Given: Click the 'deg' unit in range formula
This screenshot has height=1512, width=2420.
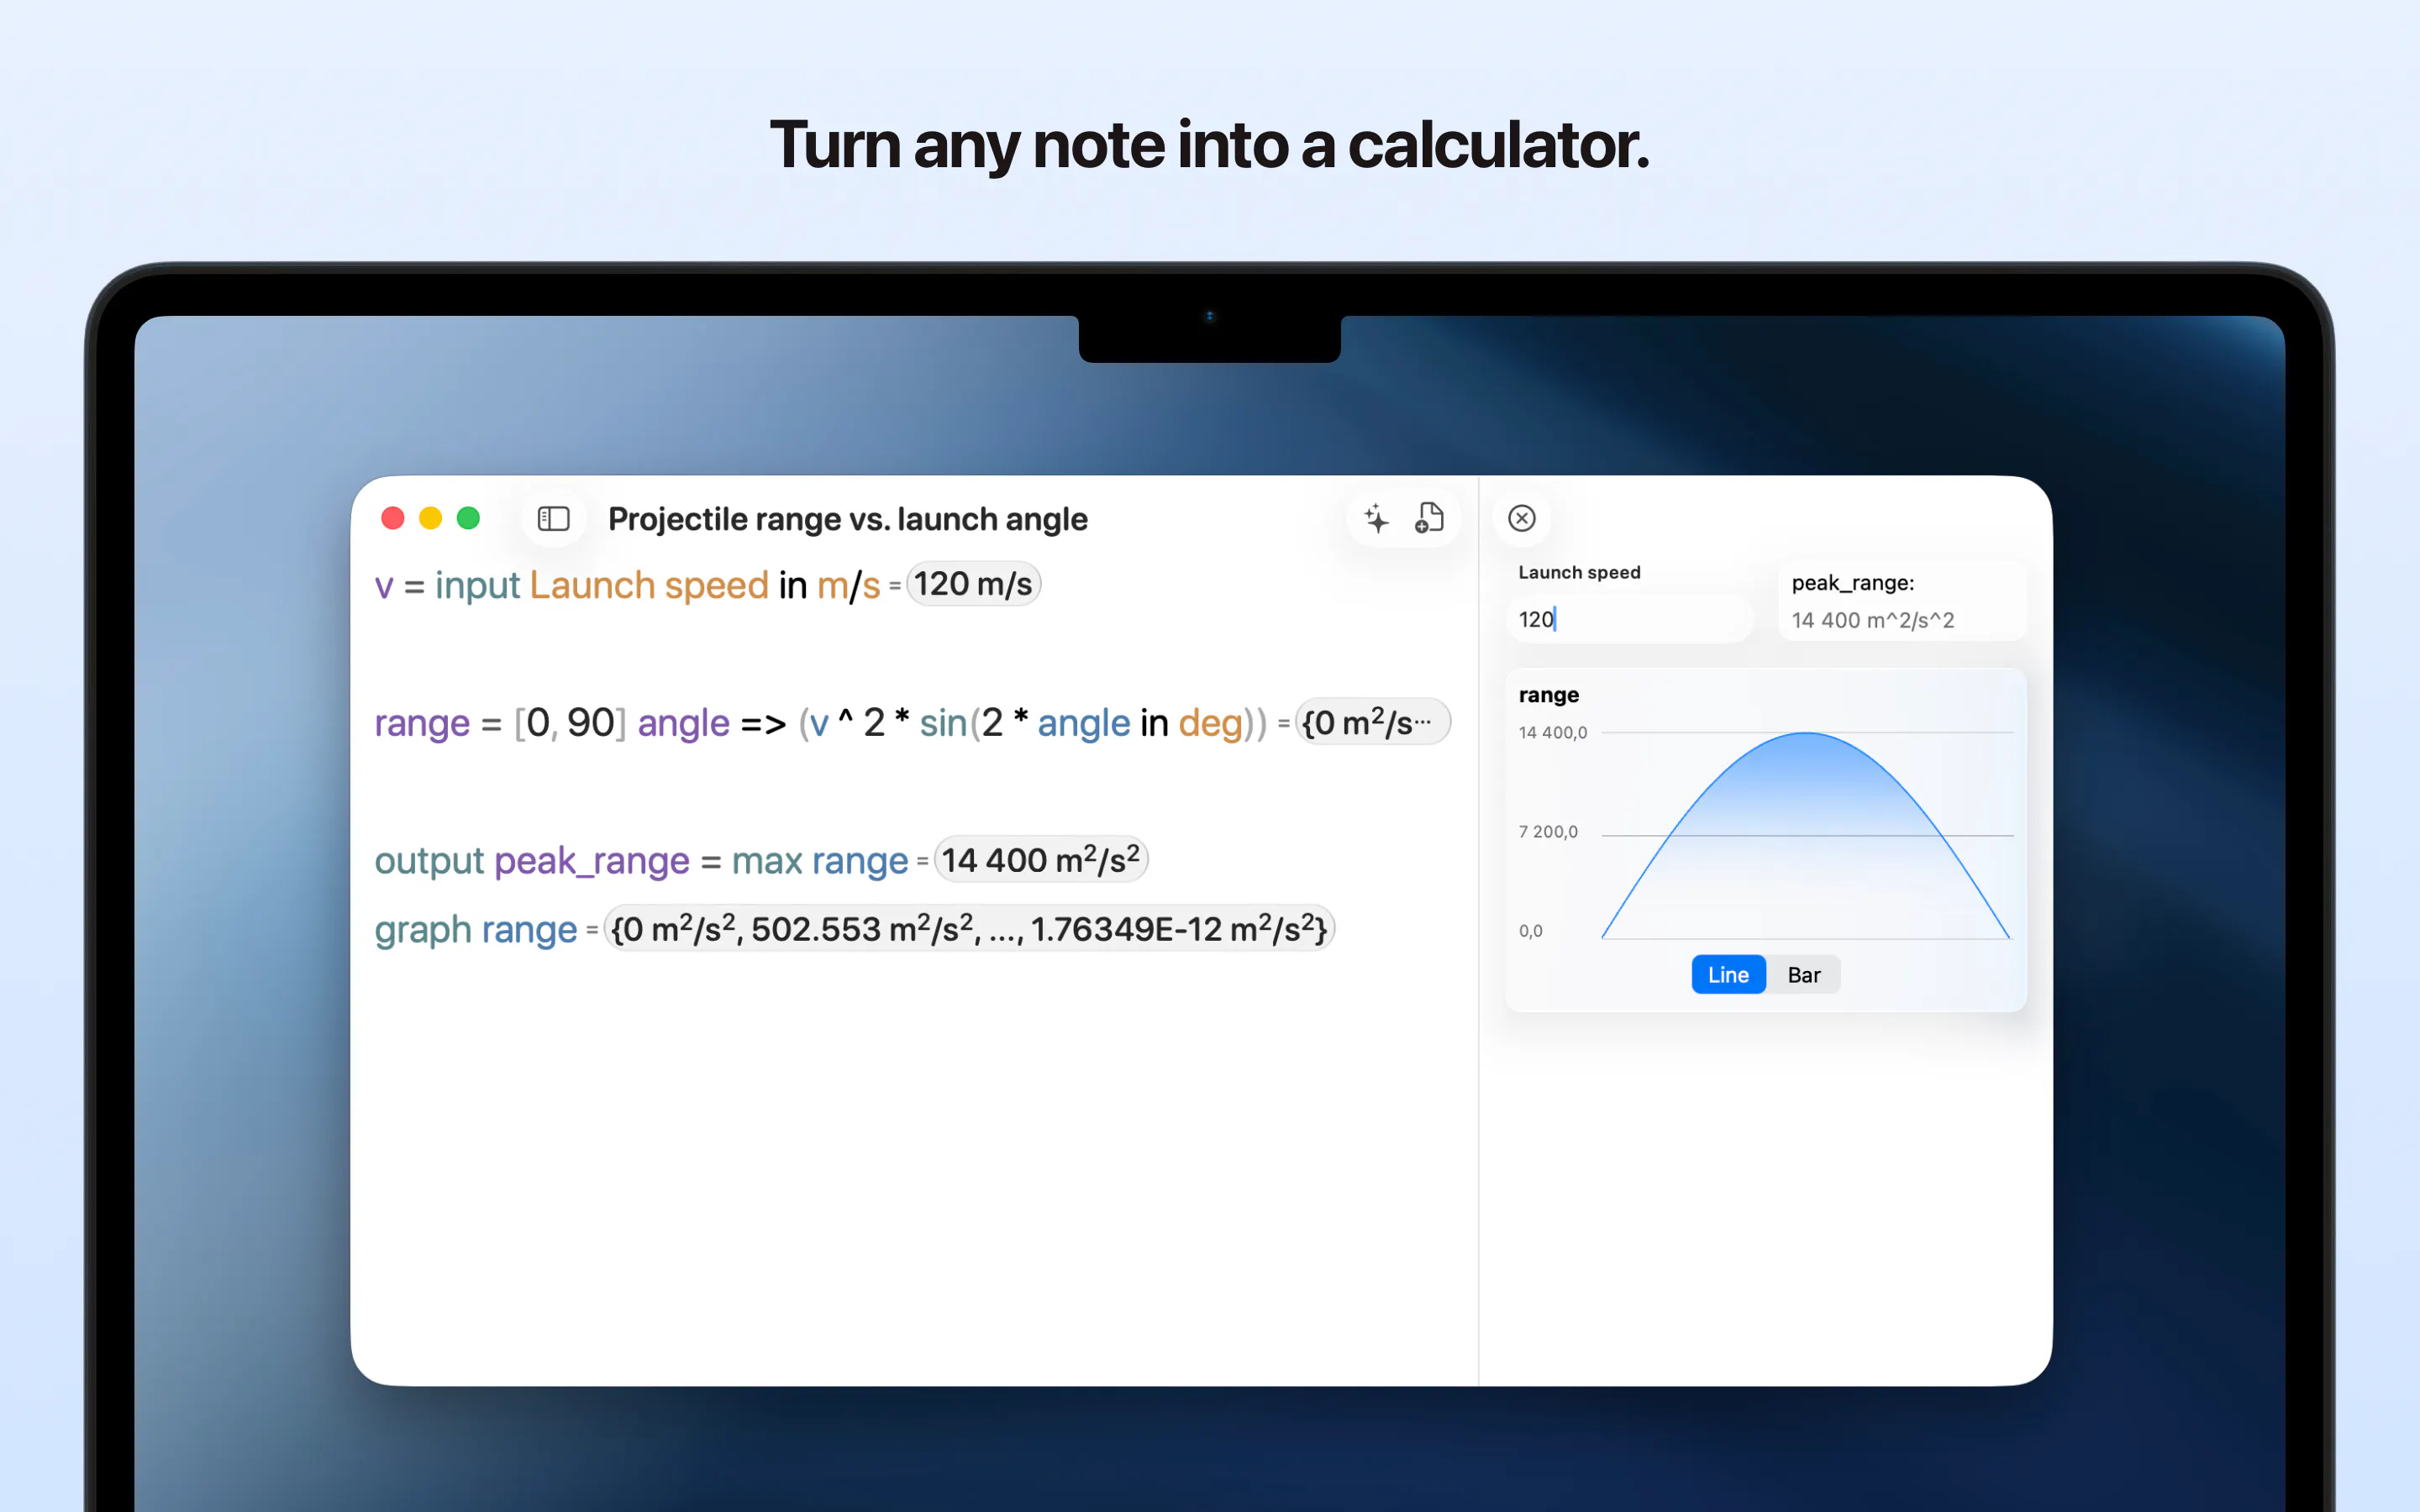Looking at the screenshot, I should point(1210,723).
